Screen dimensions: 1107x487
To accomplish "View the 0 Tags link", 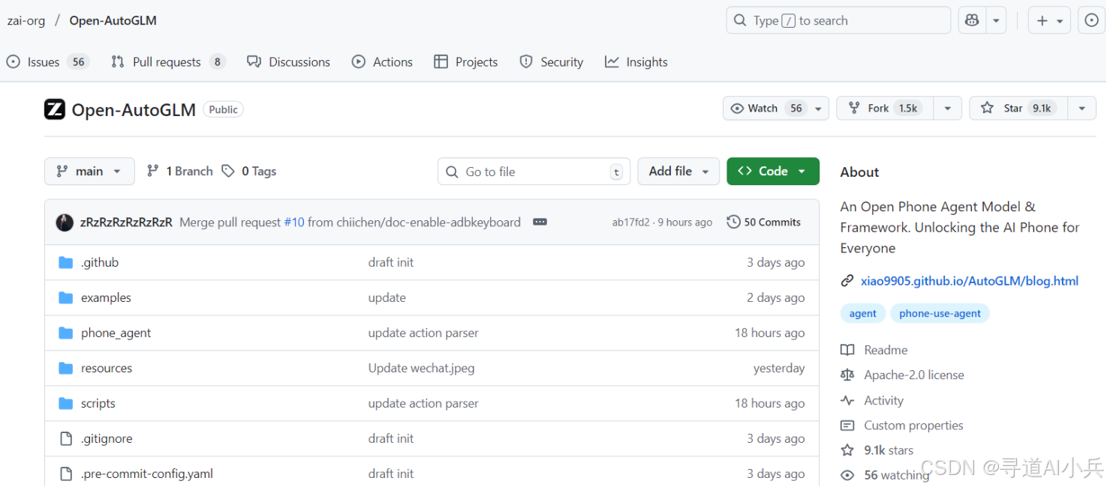I will tap(249, 172).
